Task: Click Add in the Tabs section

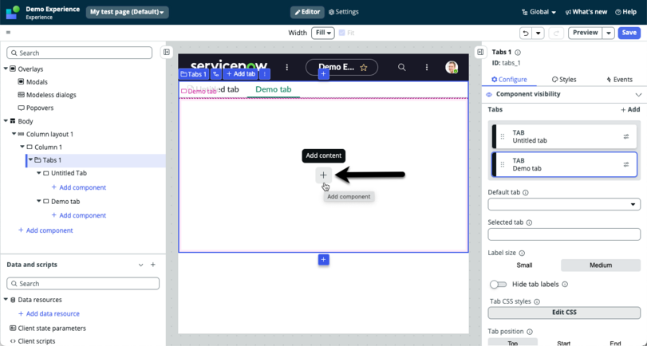Action: point(630,110)
